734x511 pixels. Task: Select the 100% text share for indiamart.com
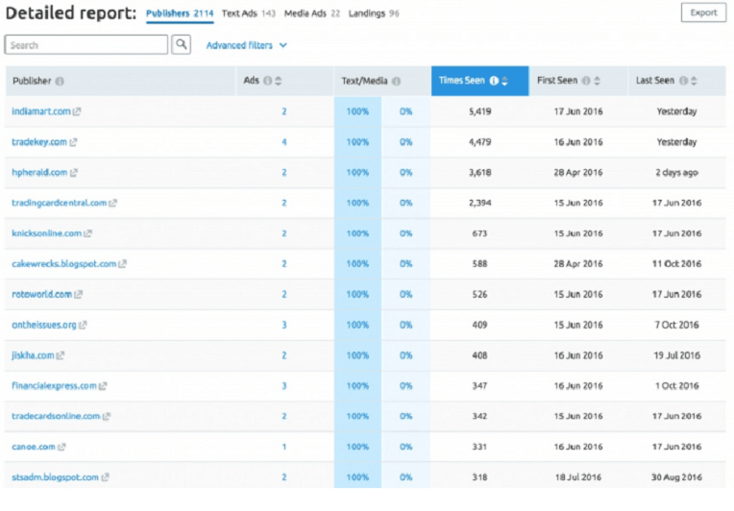pos(357,111)
